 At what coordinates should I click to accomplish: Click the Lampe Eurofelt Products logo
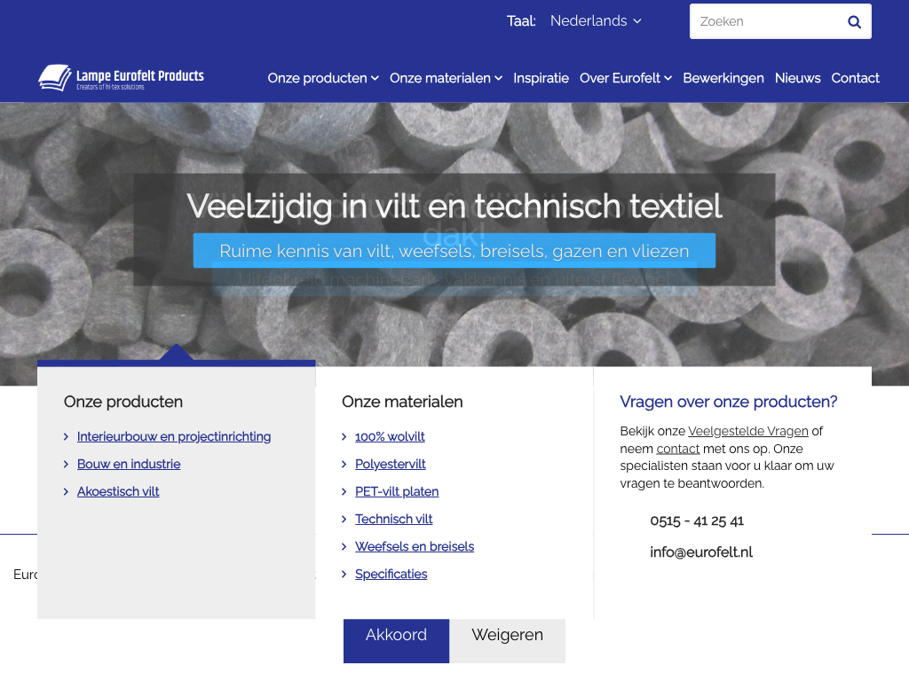coord(121,78)
